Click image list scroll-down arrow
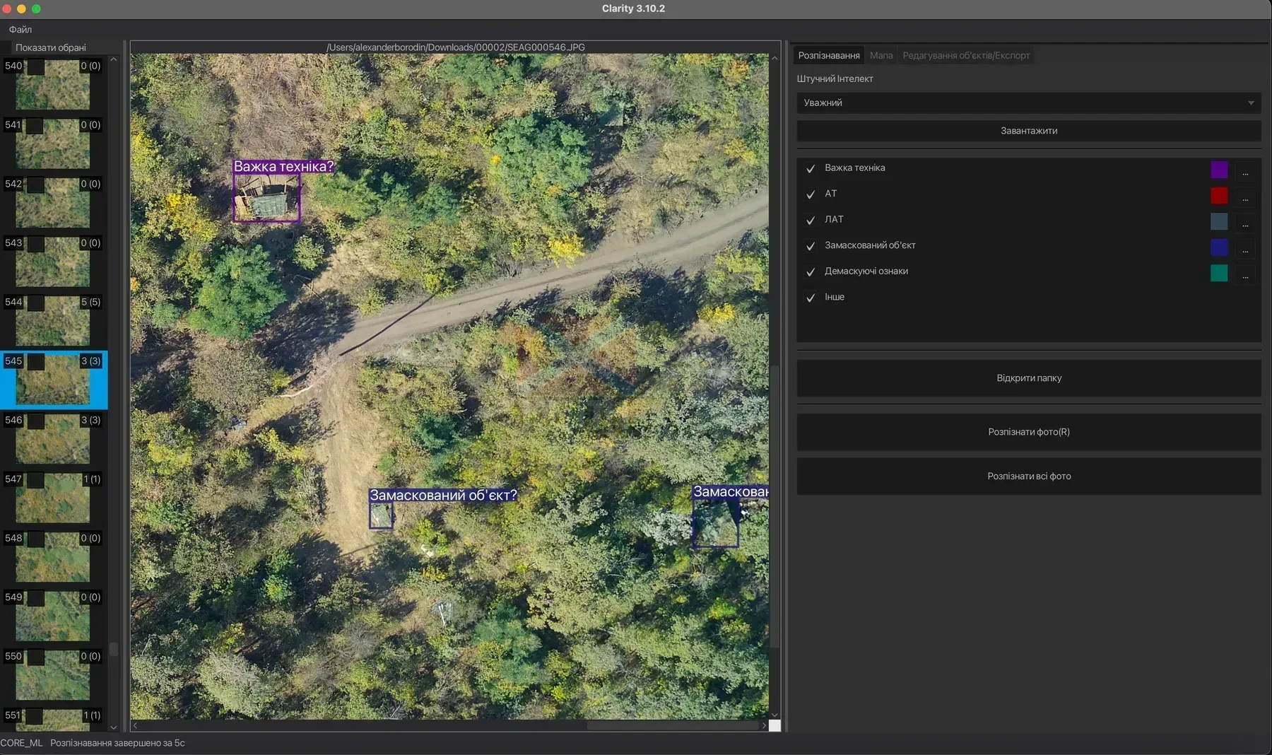This screenshot has height=755, width=1272. (114, 727)
